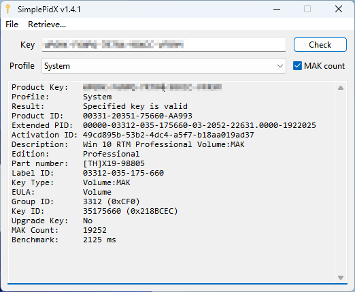Image resolution: width=355 pixels, height=292 pixels.
Task: Click the Upgrade Key value No
Action: 88,221
